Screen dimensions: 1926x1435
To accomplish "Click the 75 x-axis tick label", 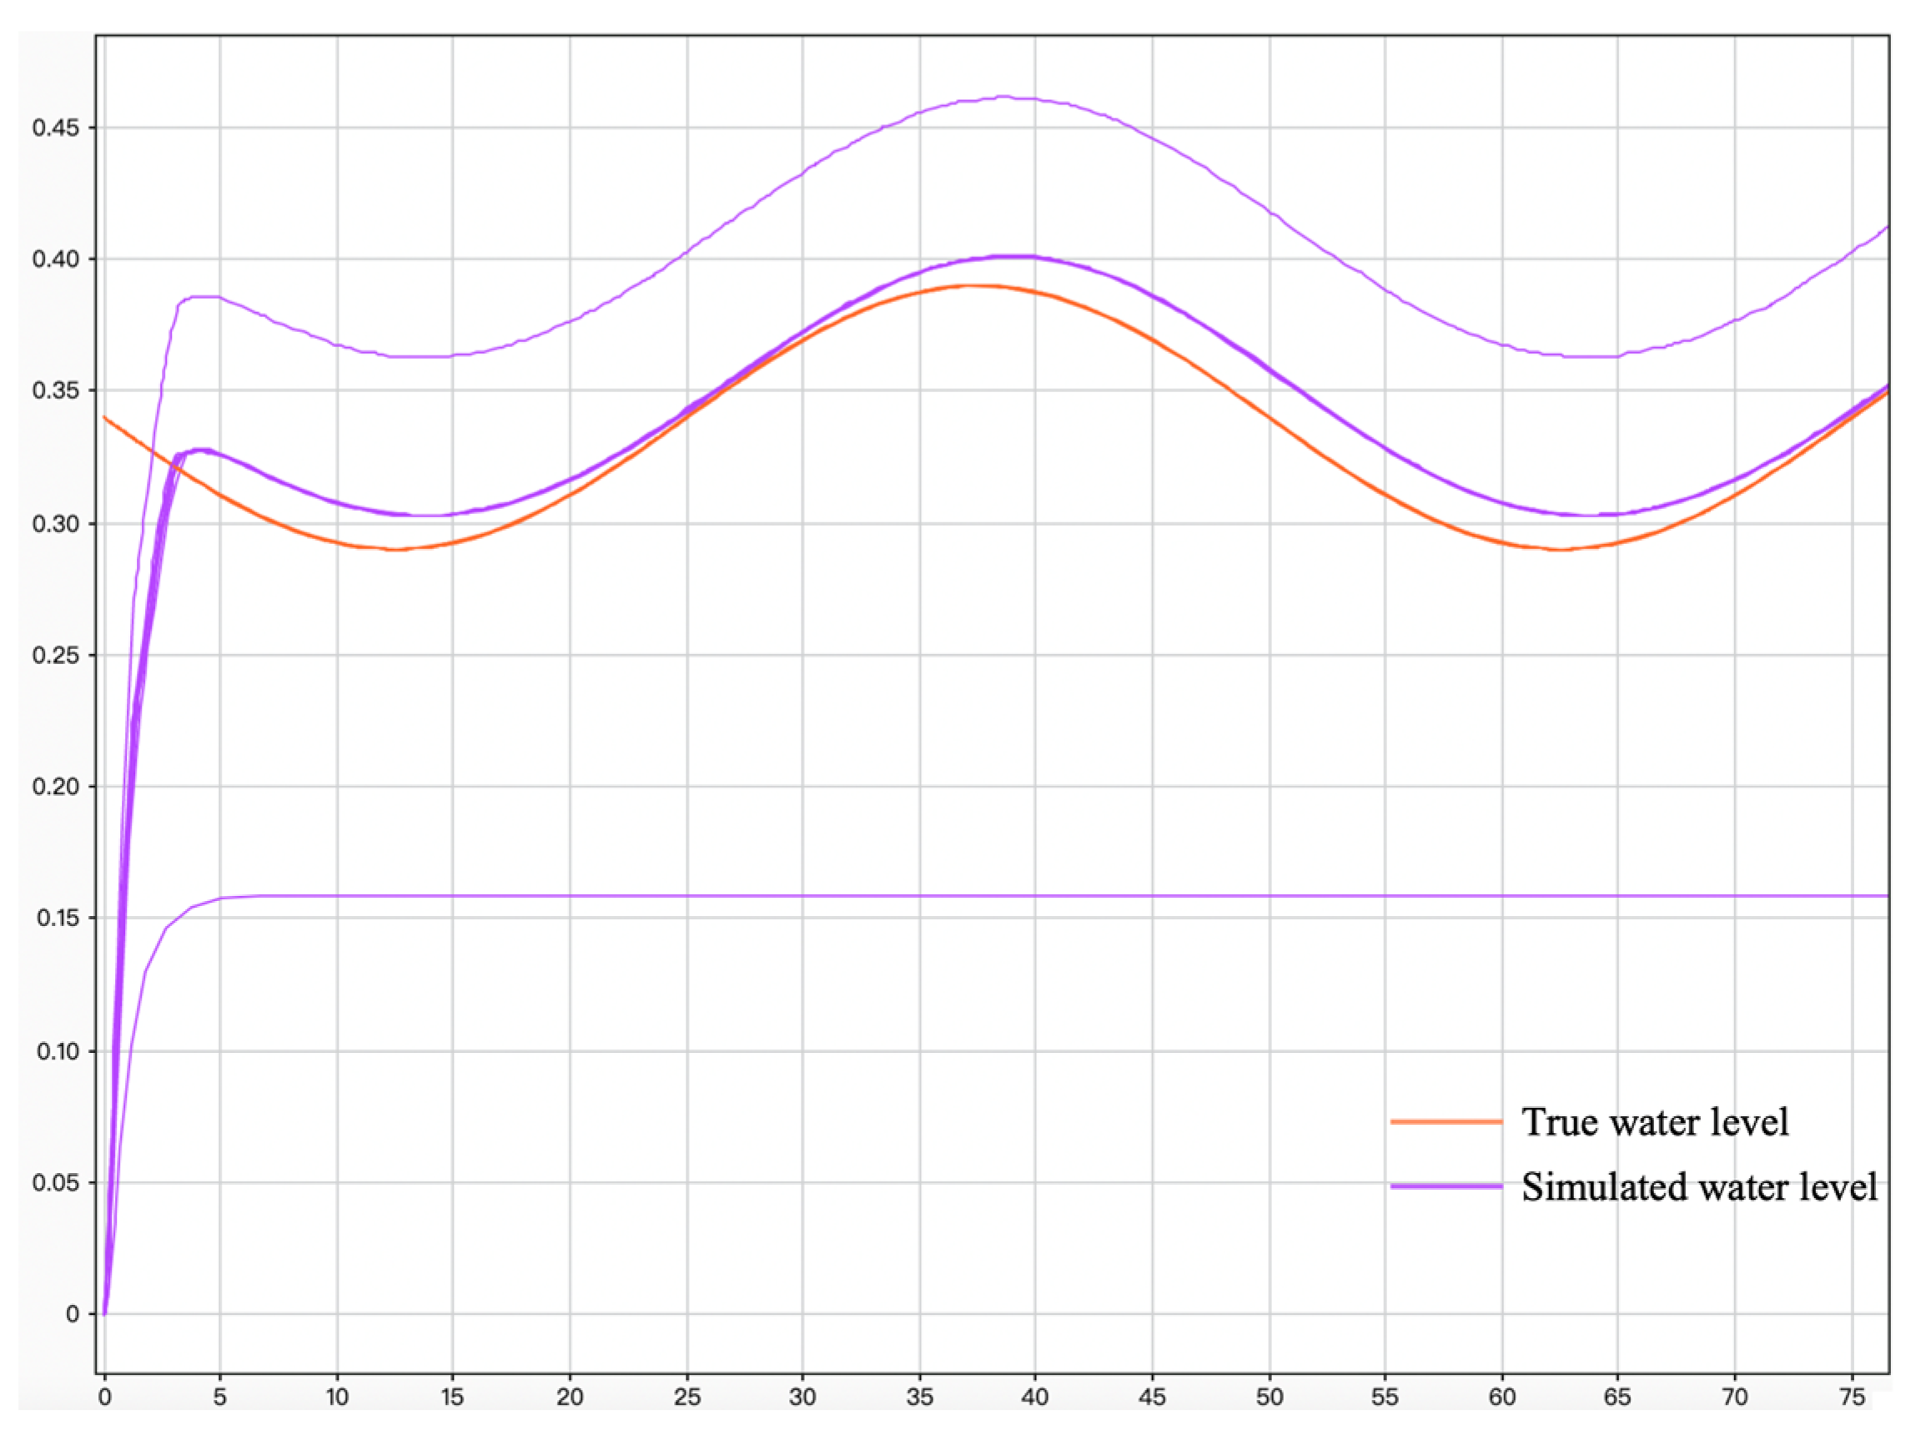I will click(x=1853, y=1397).
